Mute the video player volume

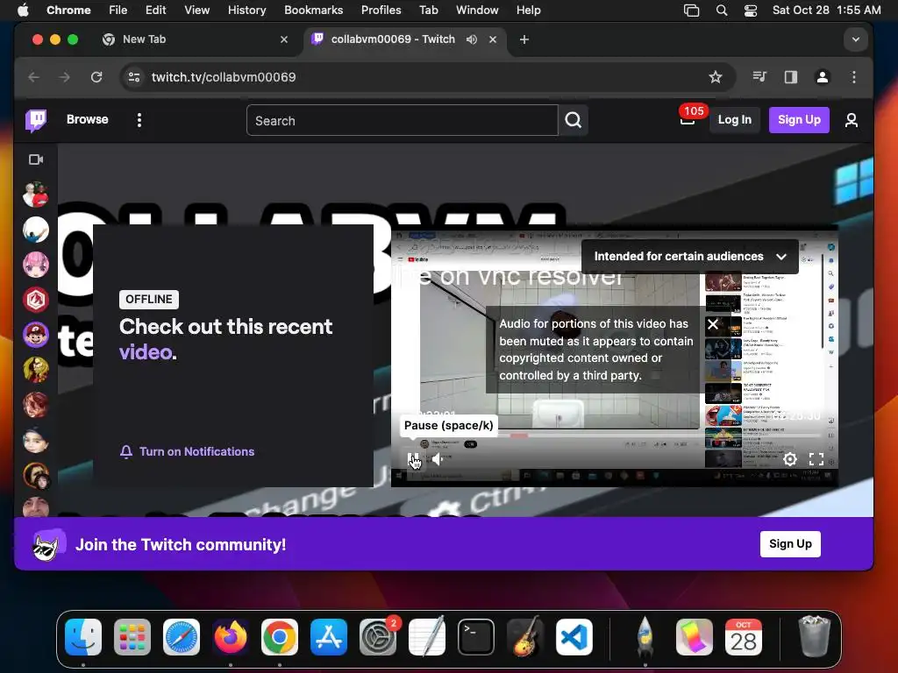tap(438, 459)
